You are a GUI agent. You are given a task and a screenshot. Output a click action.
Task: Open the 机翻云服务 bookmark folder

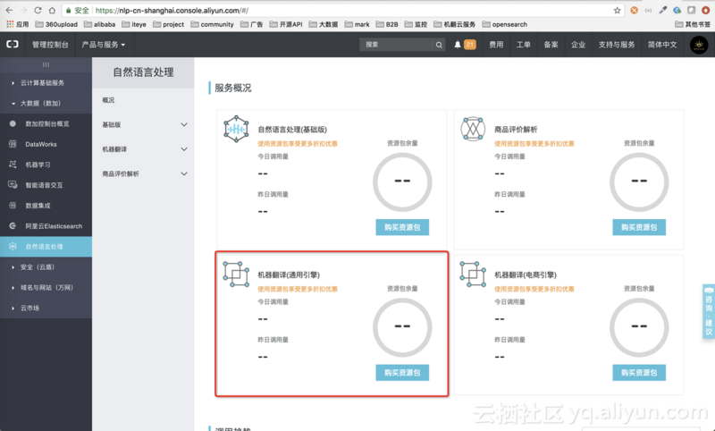(x=455, y=24)
